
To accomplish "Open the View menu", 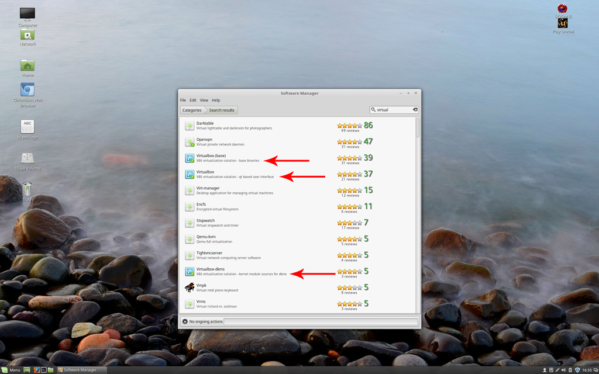I will pos(204,101).
